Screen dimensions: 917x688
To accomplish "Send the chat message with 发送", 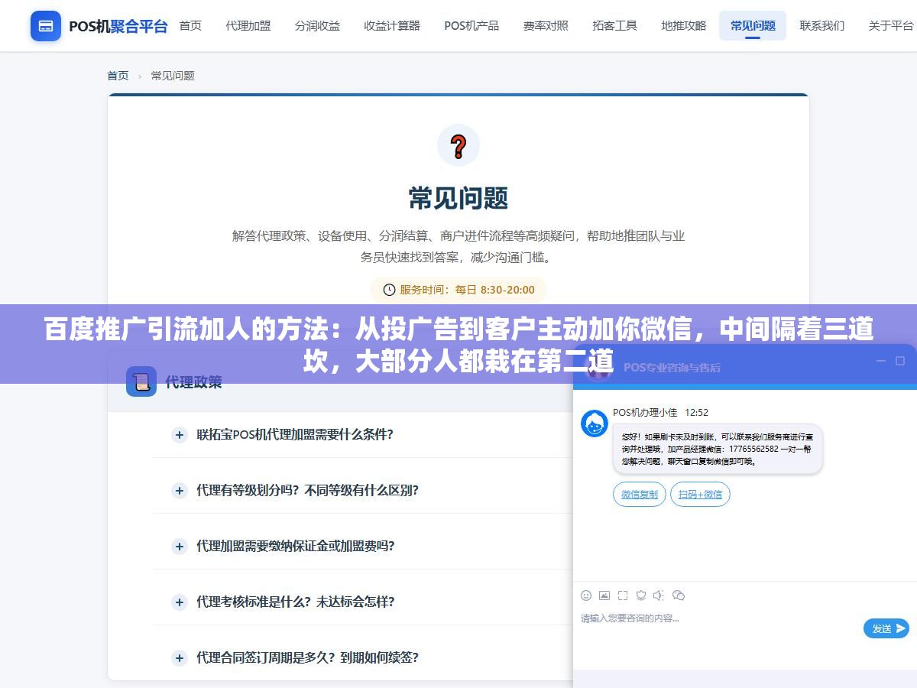I will (886, 628).
